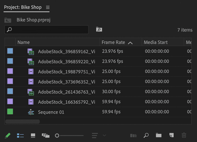197x142 pixels.
Task: Open the Sort Icons menu
Action: point(95,135)
